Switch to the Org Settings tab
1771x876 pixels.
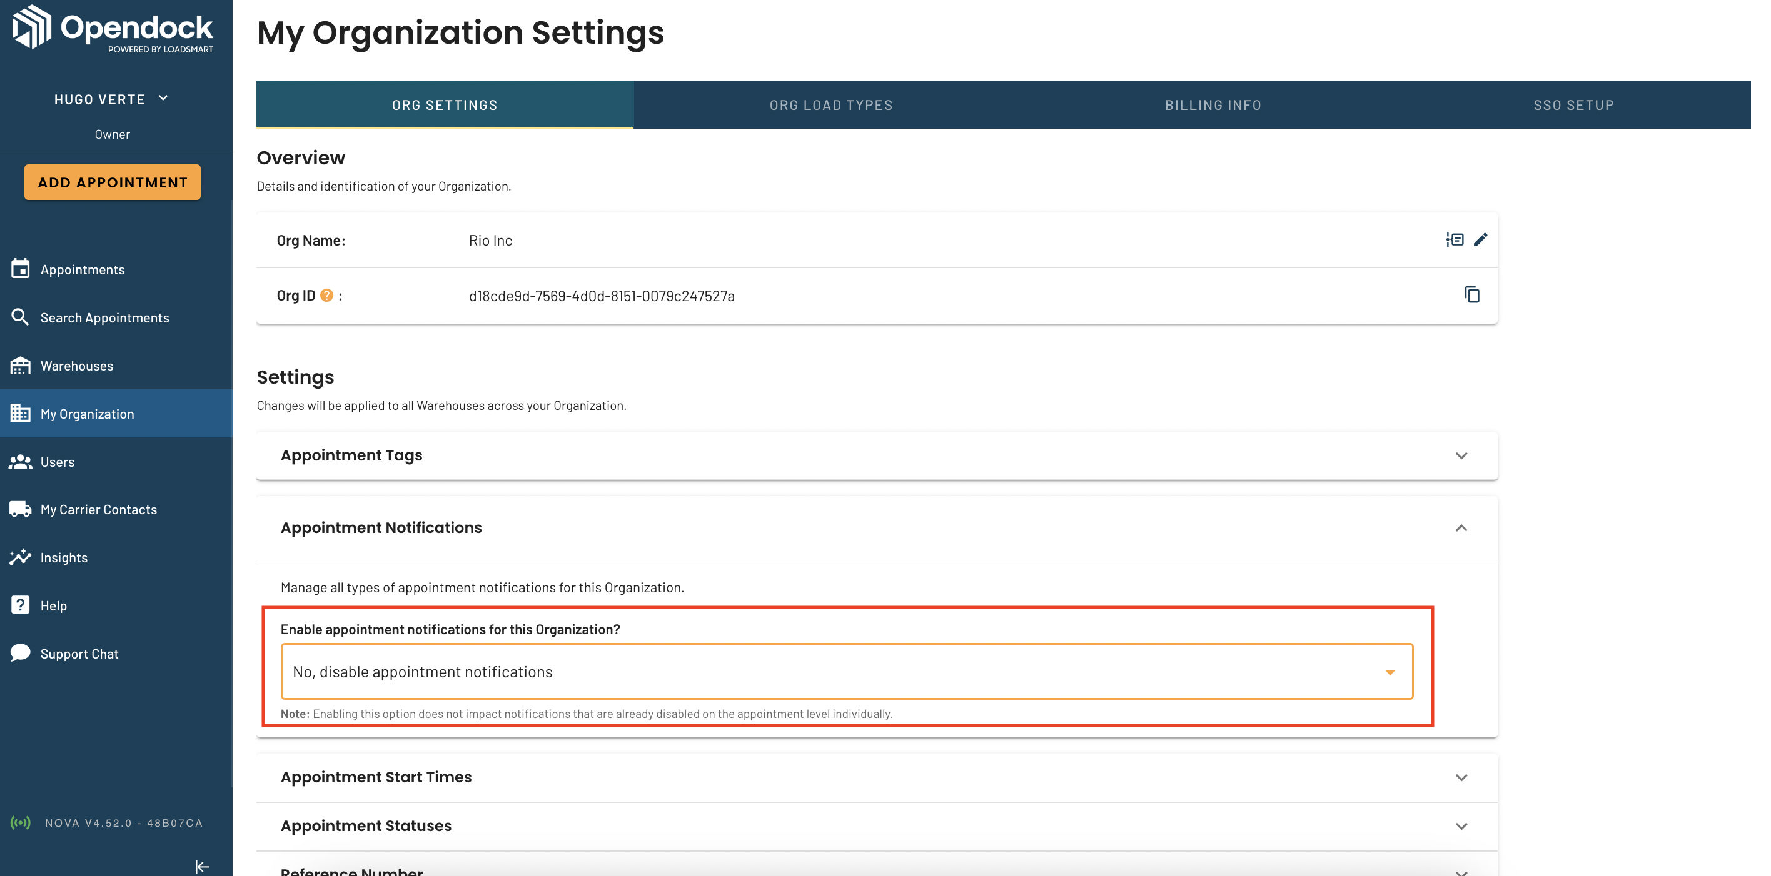click(x=445, y=104)
